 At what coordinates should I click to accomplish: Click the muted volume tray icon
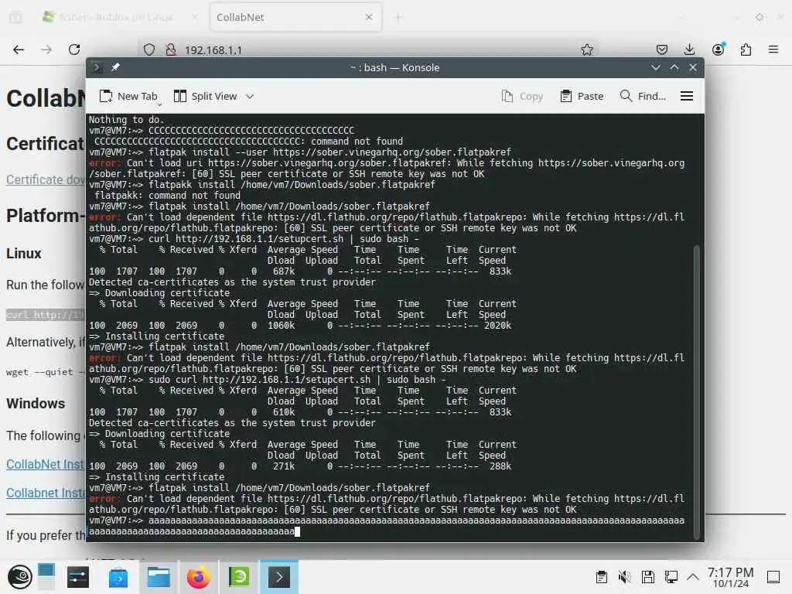coord(624,577)
